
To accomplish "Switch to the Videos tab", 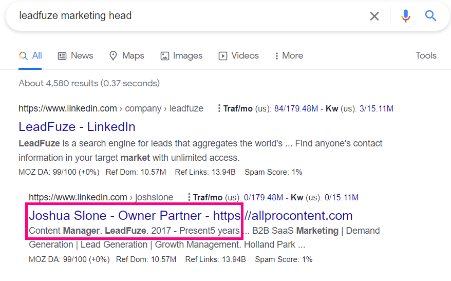I will [x=238, y=55].
